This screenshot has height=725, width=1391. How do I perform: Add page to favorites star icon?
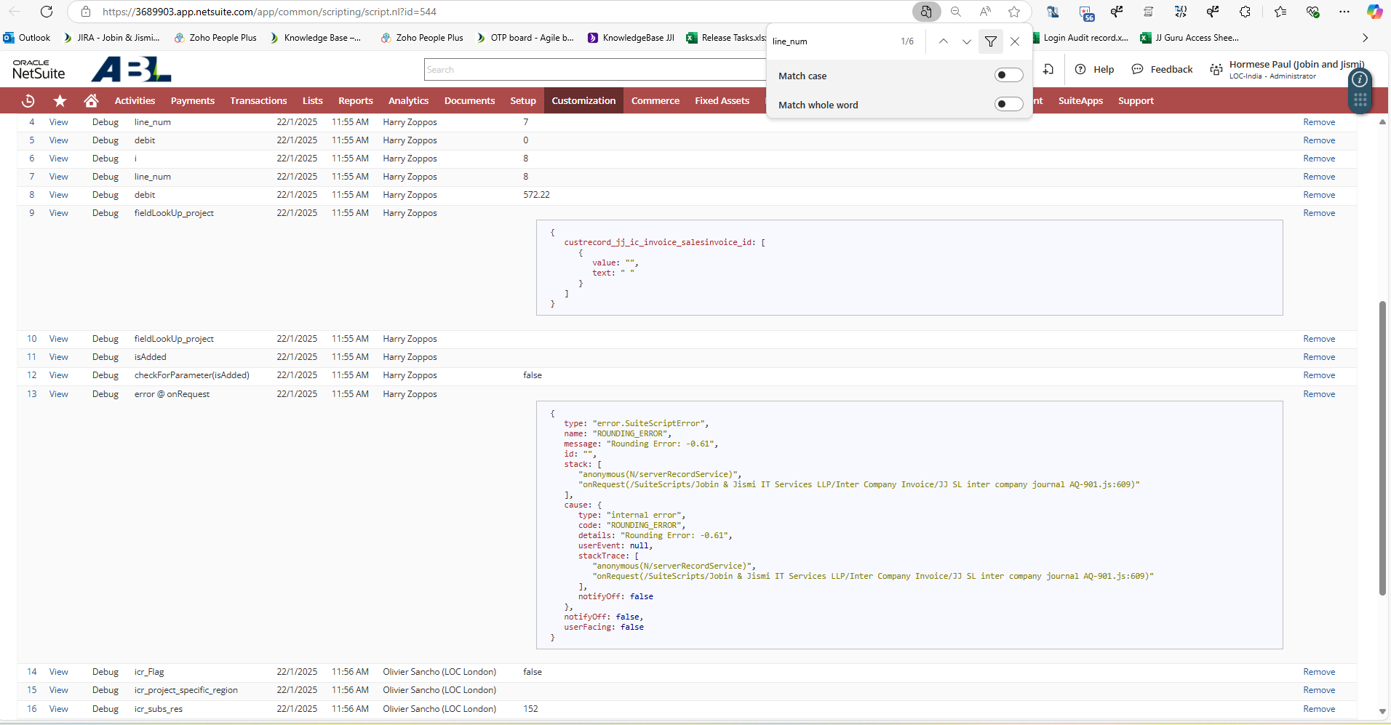coord(1014,12)
